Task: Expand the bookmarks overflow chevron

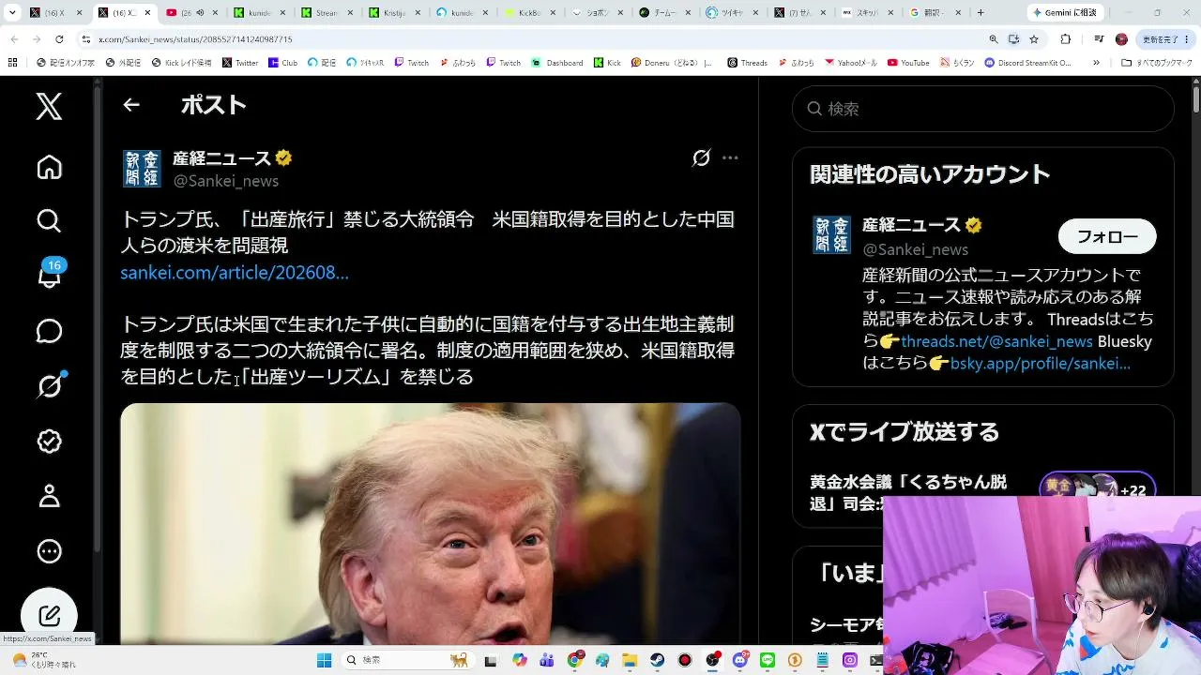Action: coord(1096,63)
